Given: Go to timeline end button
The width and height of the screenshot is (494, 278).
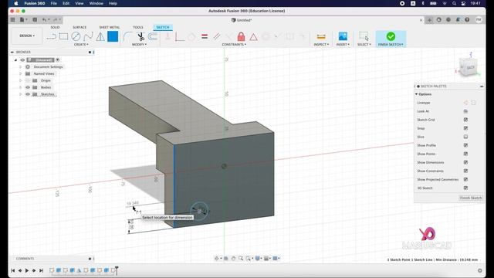Looking at the screenshot, I should [41, 270].
